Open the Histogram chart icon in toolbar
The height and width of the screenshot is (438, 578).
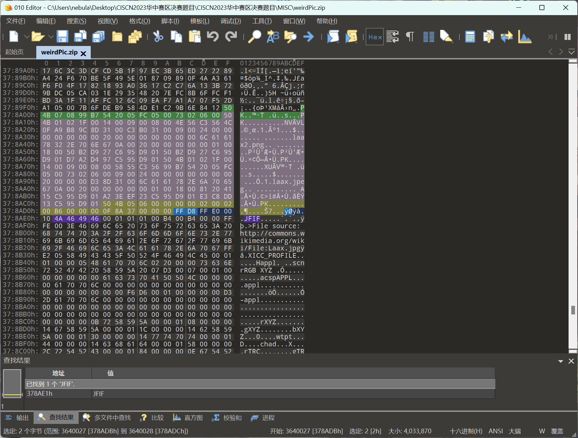click(x=524, y=36)
